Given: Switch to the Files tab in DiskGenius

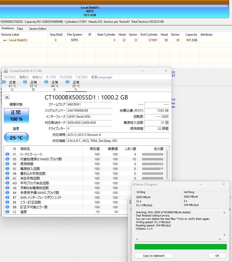Looking at the screenshot, I should pos(20,29).
